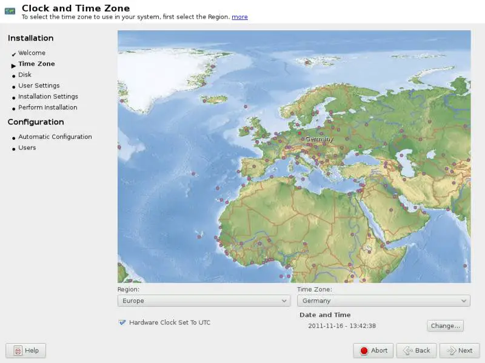Click the Welcome step checkmark icon
This screenshot has width=485, height=363.
point(13,55)
